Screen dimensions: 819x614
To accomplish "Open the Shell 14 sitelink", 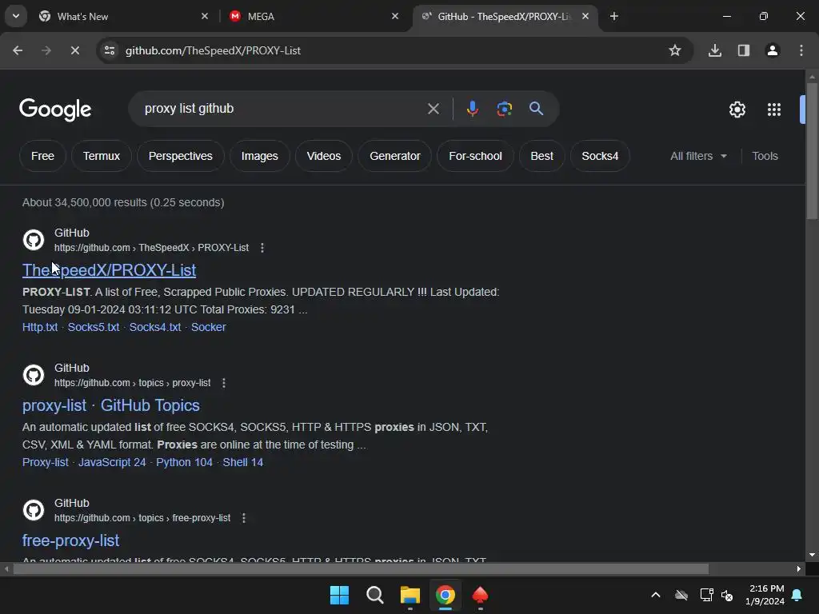I will point(243,463).
